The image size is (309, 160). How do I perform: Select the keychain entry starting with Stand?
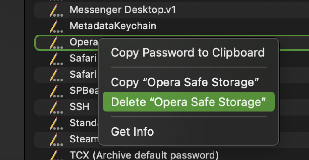67,123
